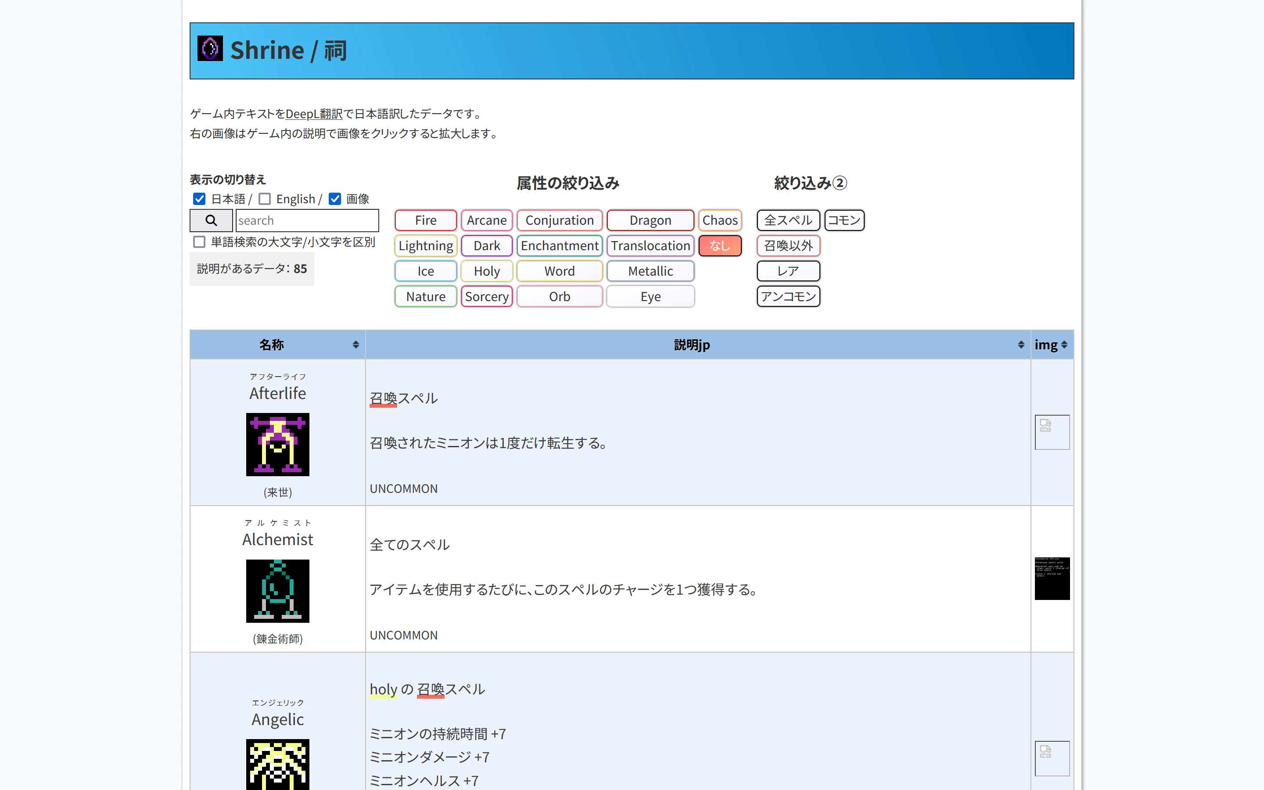Screen dimensions: 1264x790
Task: Filter by 全スペル category
Action: point(788,220)
